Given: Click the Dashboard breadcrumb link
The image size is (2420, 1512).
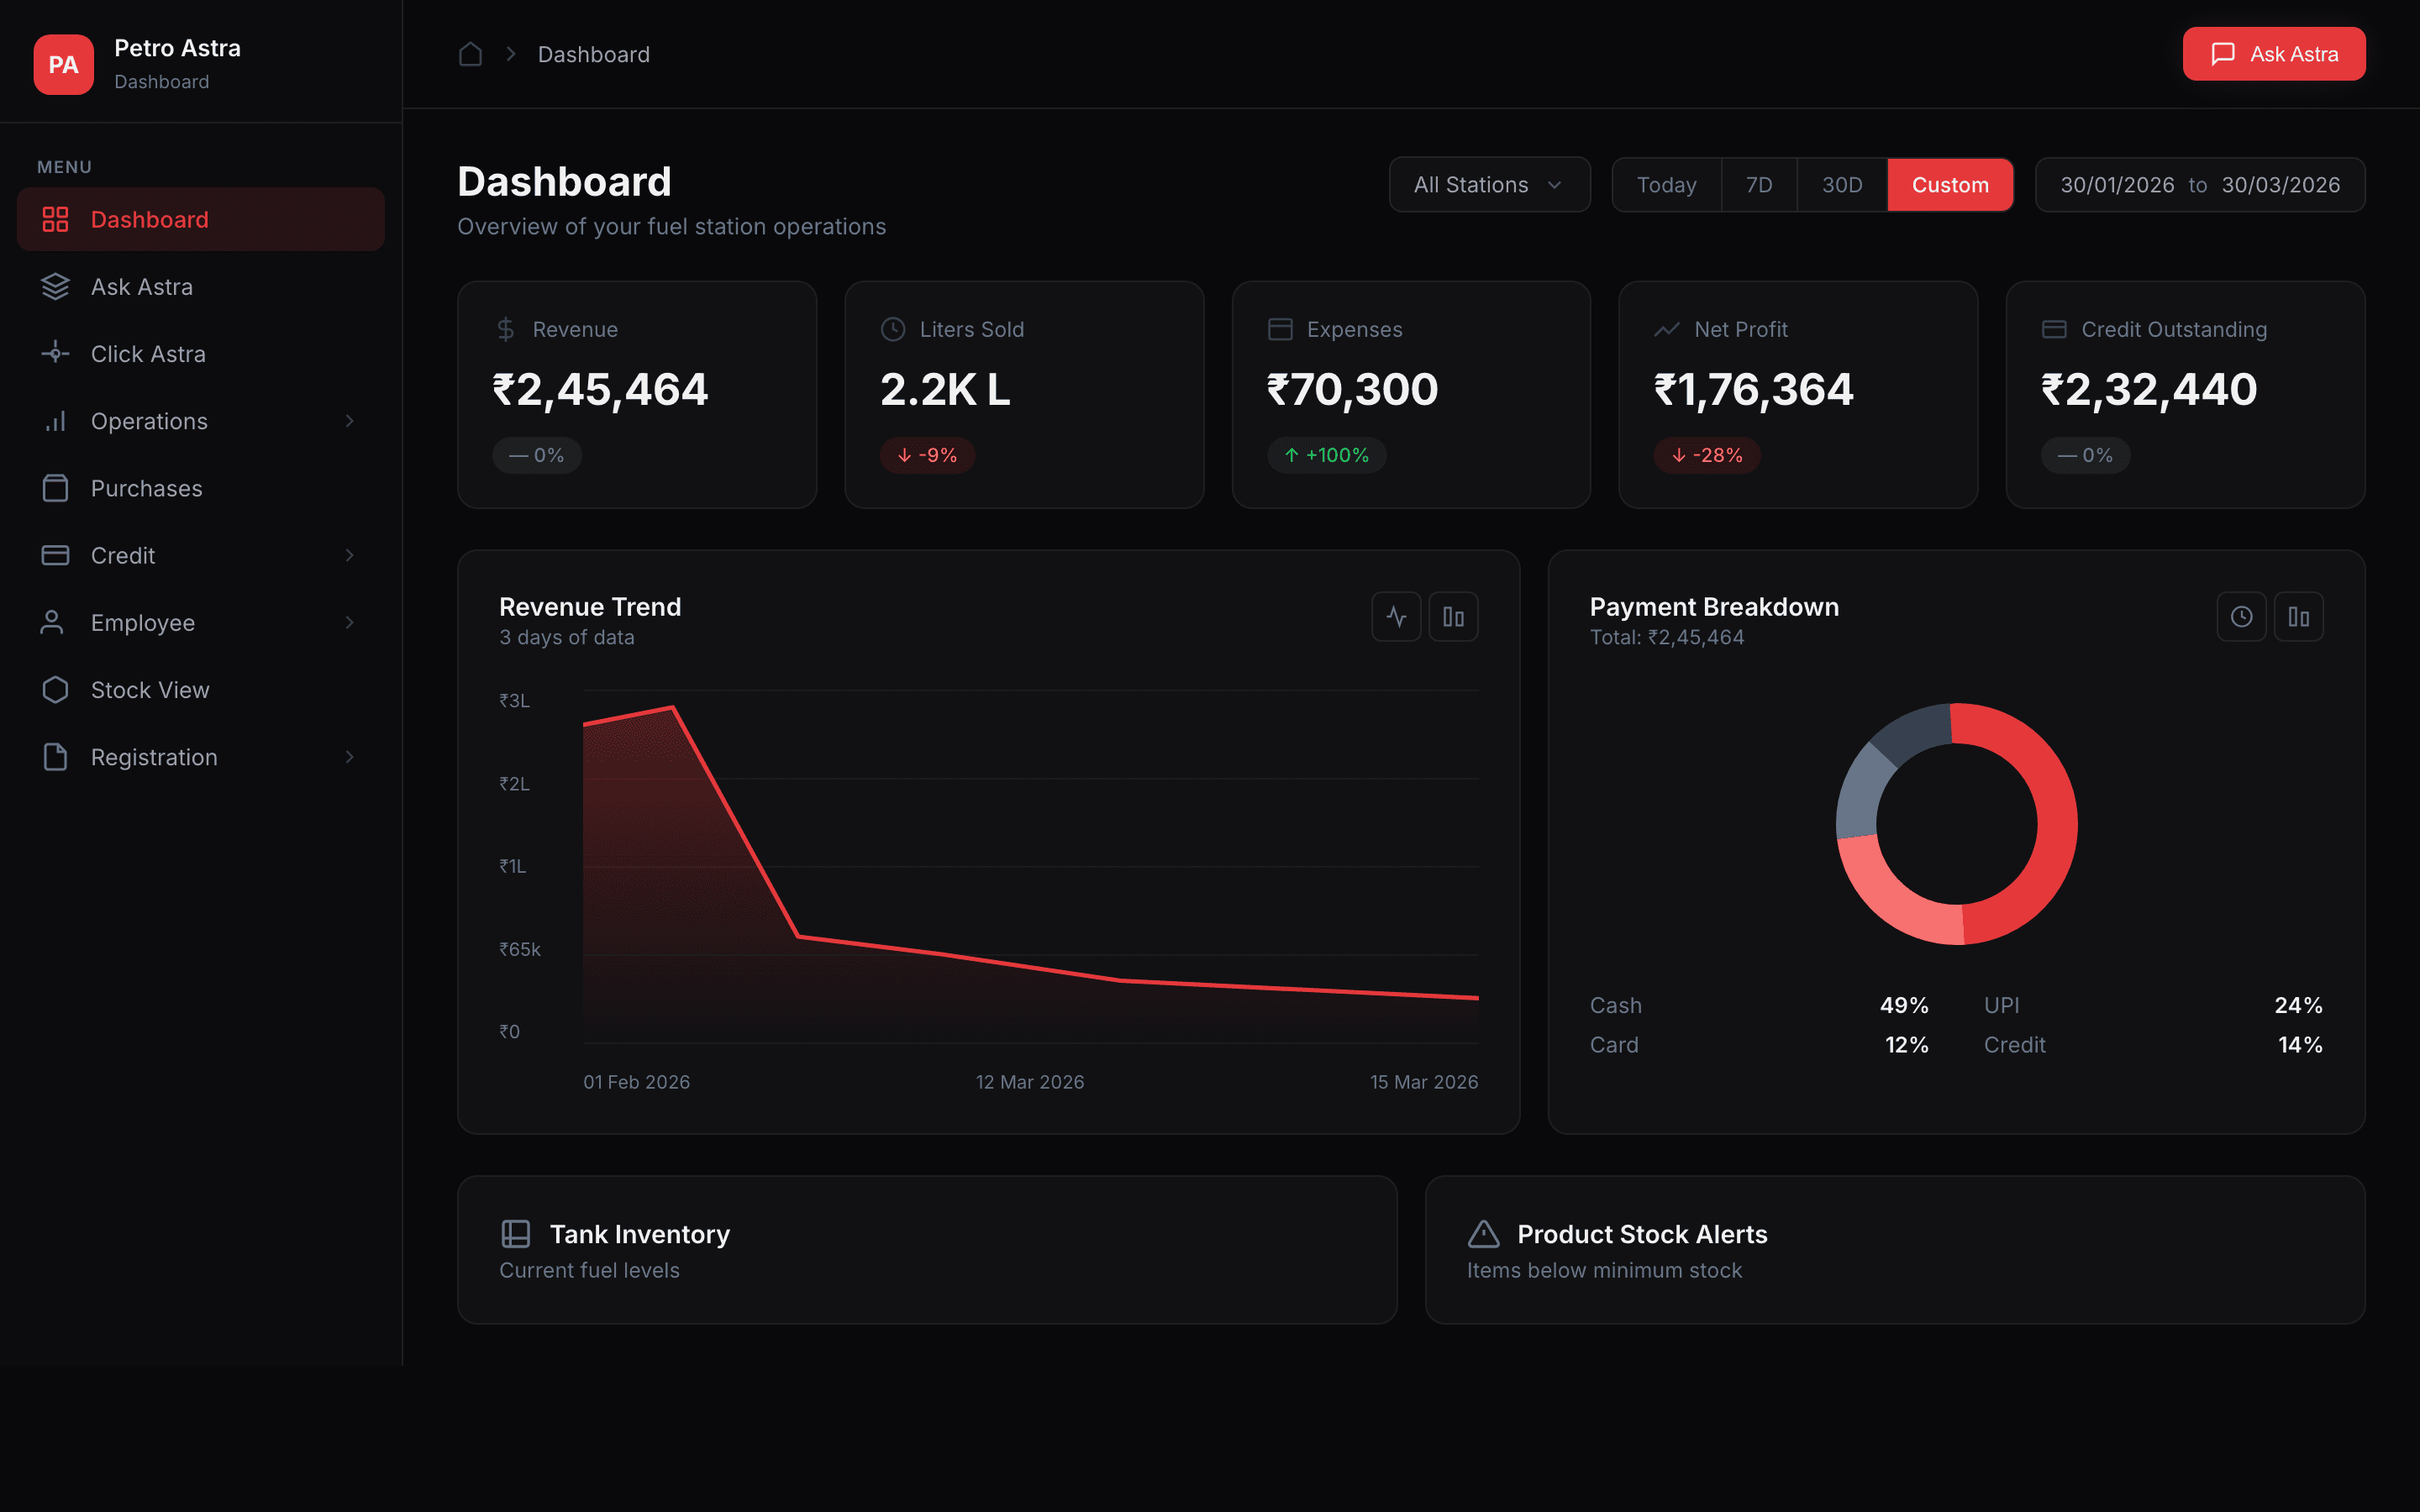Looking at the screenshot, I should [x=594, y=54].
